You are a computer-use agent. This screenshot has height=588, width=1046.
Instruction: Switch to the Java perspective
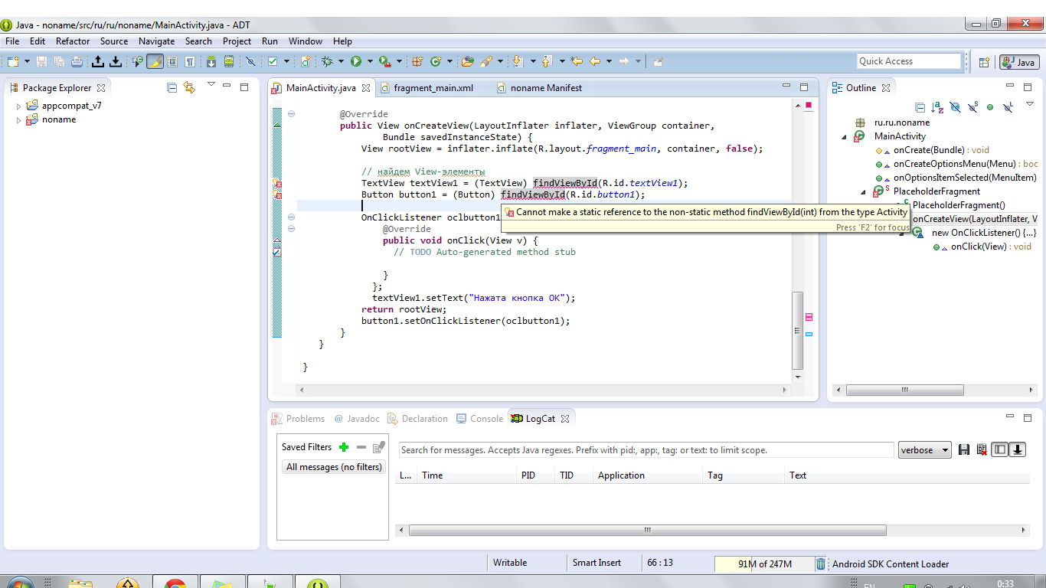click(x=1018, y=62)
